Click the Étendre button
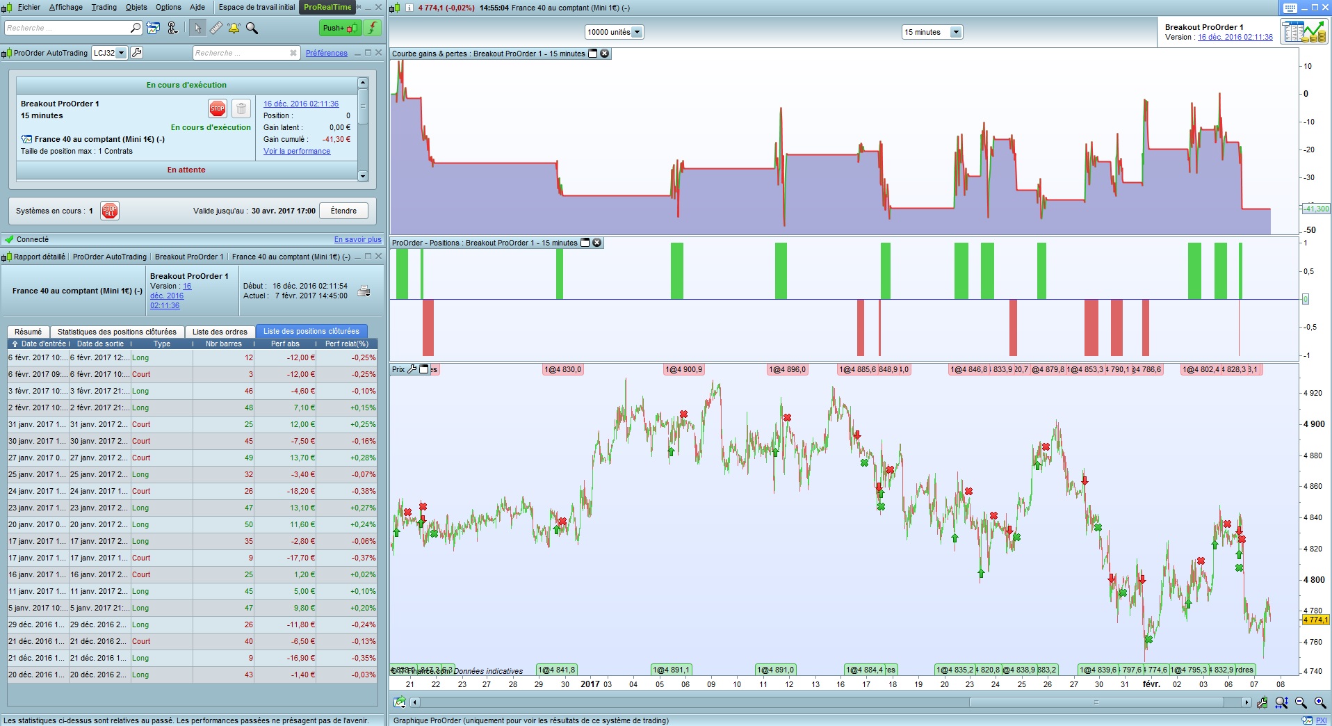Image resolution: width=1332 pixels, height=726 pixels. [x=343, y=211]
